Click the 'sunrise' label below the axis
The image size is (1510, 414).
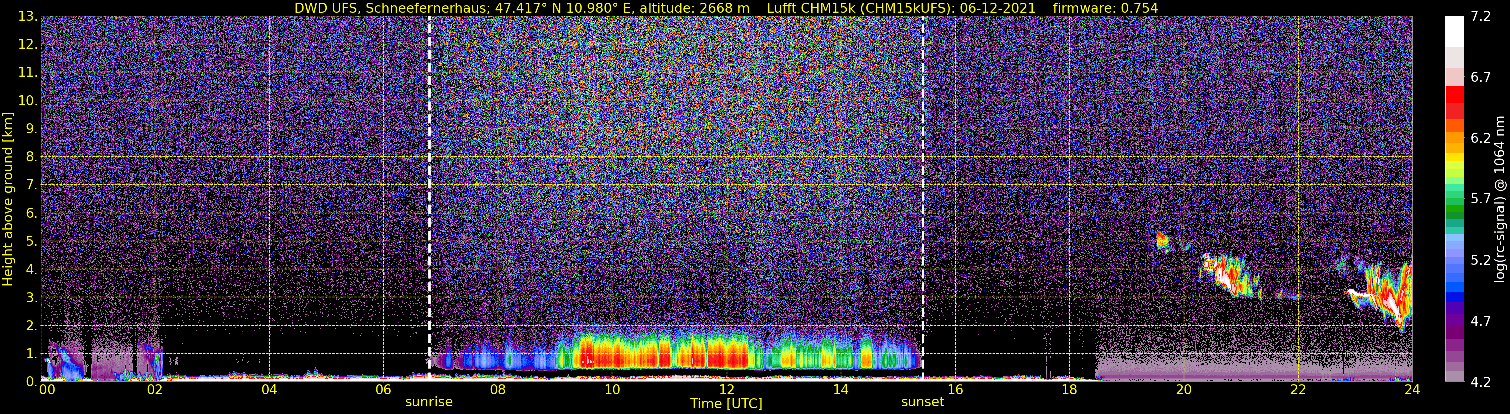429,402
